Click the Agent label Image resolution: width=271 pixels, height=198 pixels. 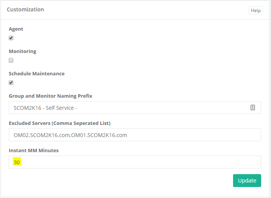[x=16, y=29]
